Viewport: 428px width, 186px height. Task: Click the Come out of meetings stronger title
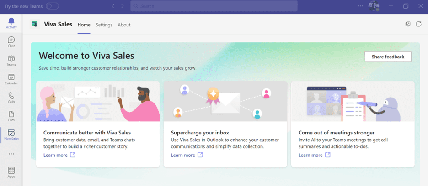[x=336, y=133]
